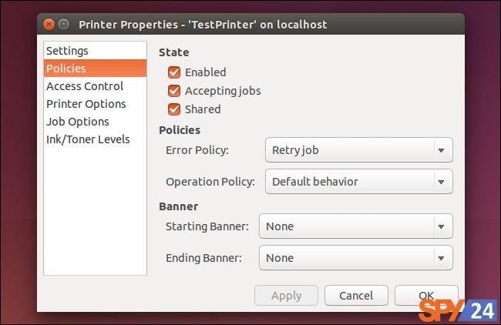Viewport: 501px width, 325px height.
Task: Select the Policies sidebar item
Action: pos(95,69)
